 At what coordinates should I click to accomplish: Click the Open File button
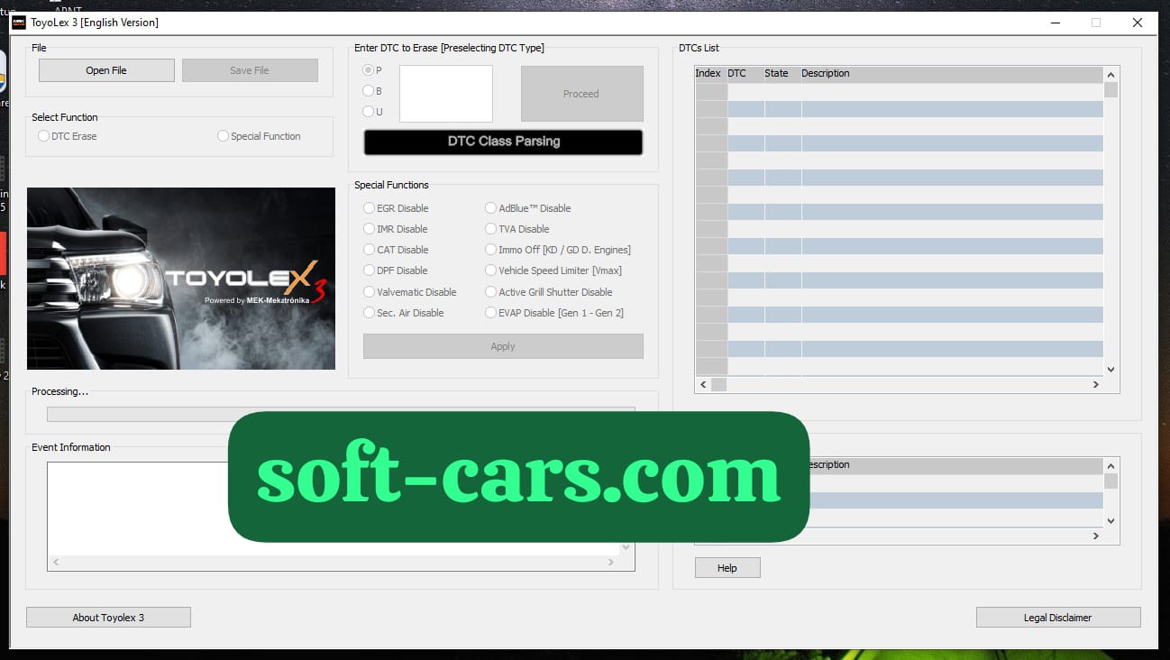106,70
